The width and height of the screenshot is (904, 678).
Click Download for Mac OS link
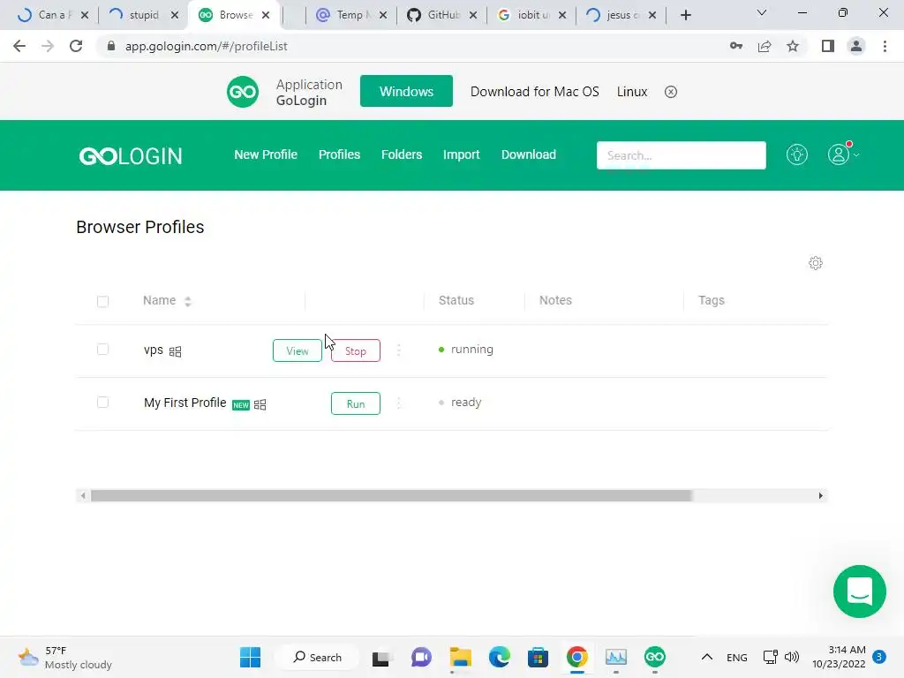click(x=534, y=92)
